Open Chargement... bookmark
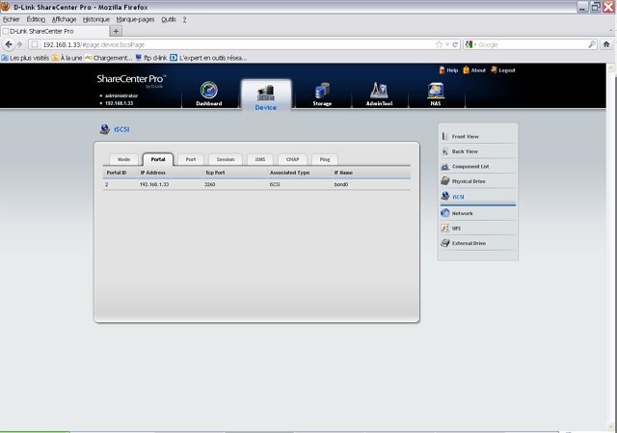Image resolution: width=617 pixels, height=433 pixels. [109, 58]
